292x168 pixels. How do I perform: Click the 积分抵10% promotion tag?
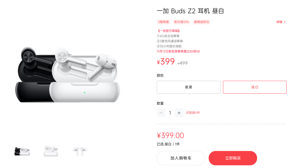pyautogui.click(x=181, y=22)
